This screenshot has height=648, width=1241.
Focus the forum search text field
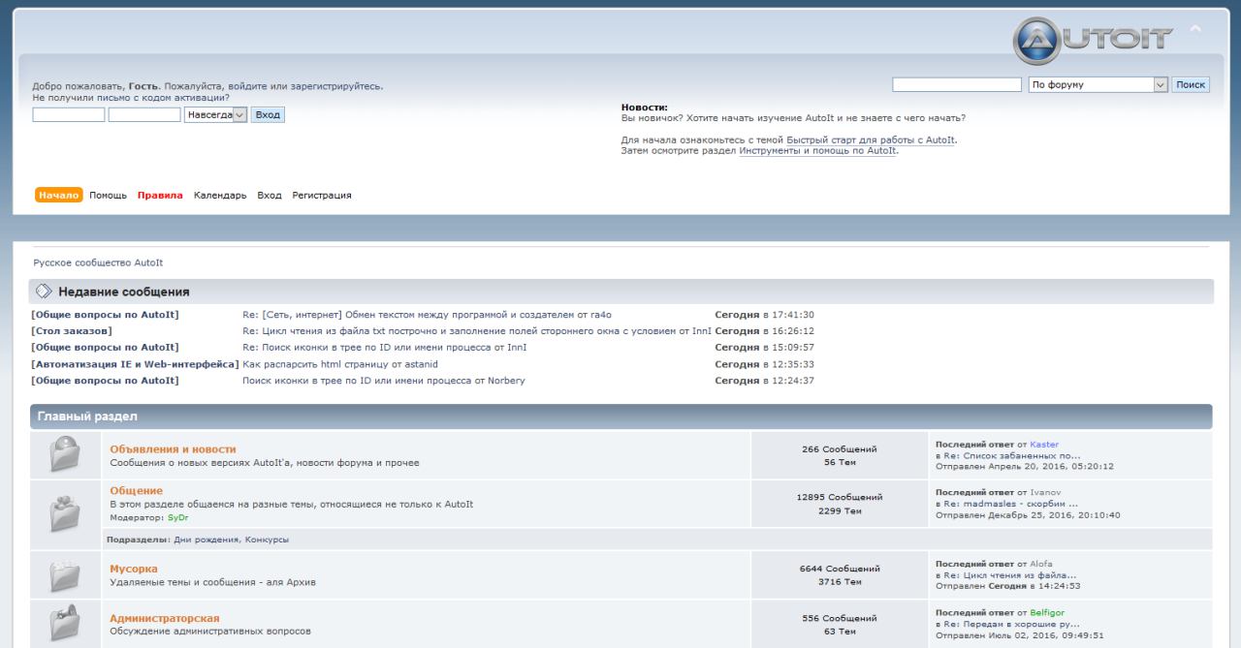[957, 85]
